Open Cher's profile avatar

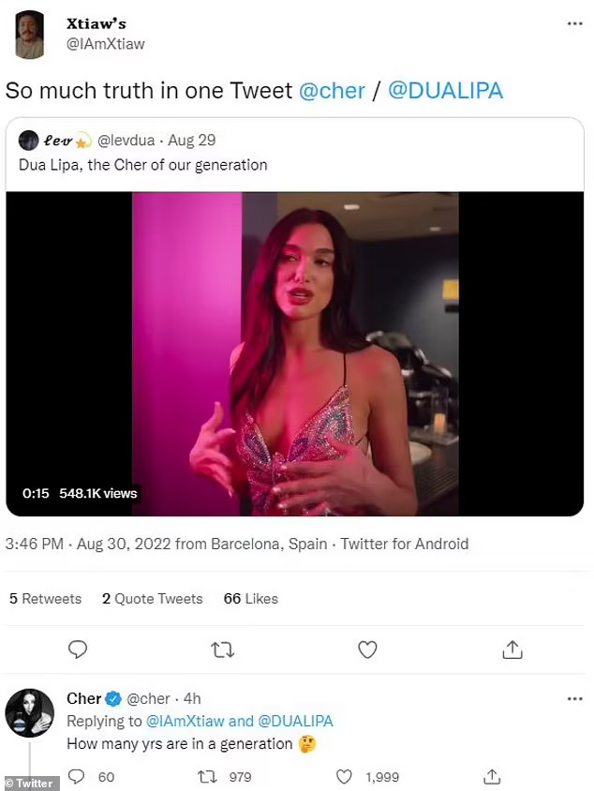tap(29, 712)
